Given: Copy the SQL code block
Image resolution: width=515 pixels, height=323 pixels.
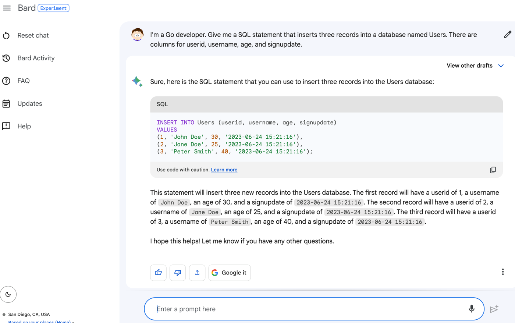Looking at the screenshot, I should tap(493, 170).
